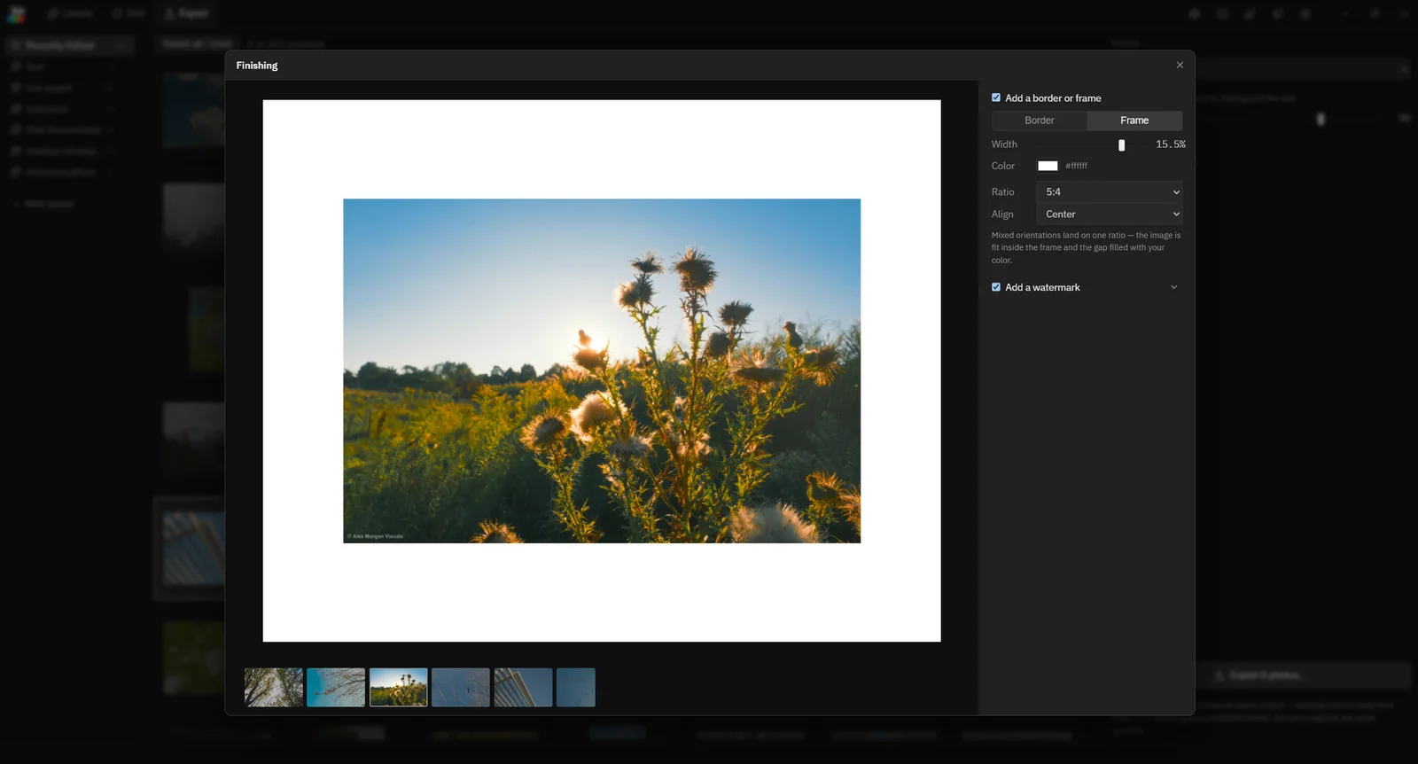Select the last partially visible thumbnail
Screen dimensions: 1418x764
tap(576, 688)
